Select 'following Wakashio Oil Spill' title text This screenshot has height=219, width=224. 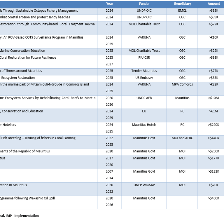point(35,198)
